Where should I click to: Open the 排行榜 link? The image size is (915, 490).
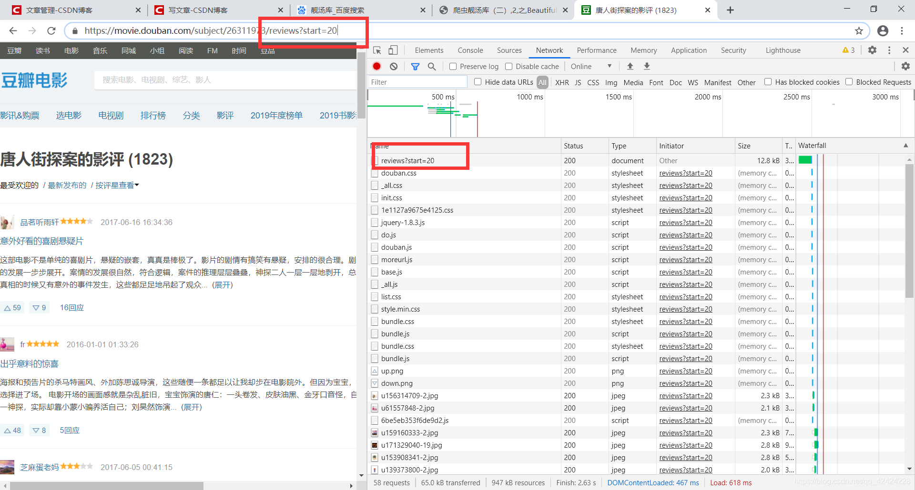coord(153,116)
